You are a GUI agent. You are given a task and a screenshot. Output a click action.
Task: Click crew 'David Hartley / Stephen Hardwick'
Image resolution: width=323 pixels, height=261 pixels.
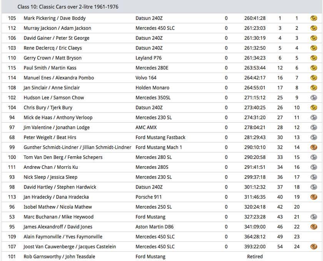(x=60, y=187)
